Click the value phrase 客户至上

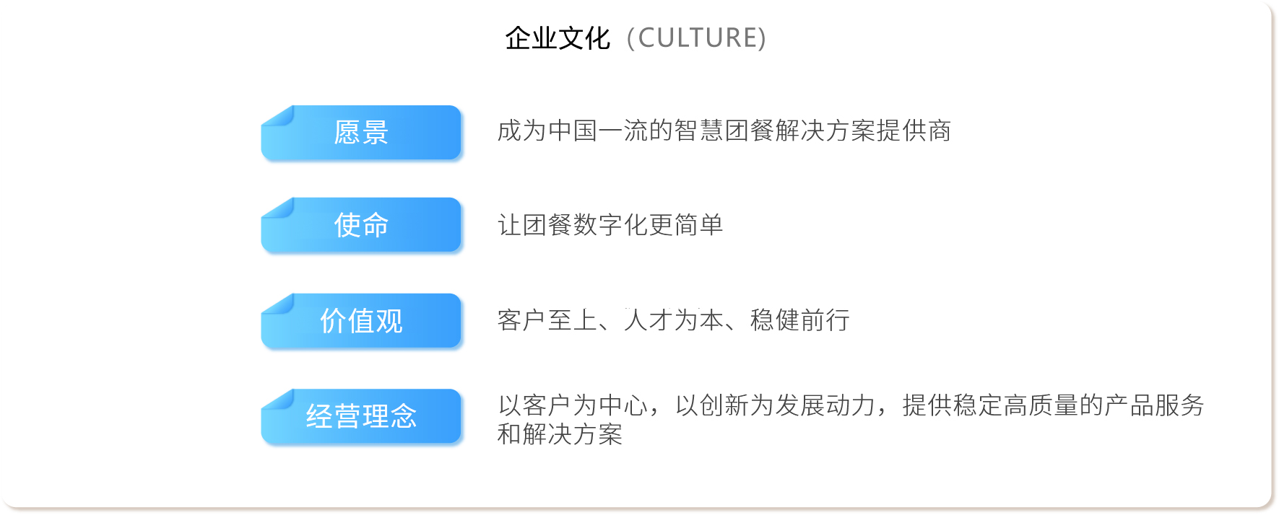[547, 320]
